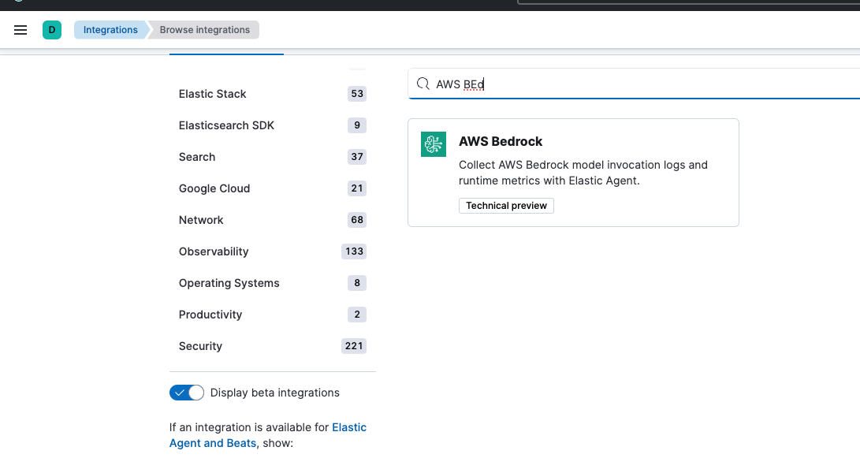The width and height of the screenshot is (860, 458).
Task: Select the Productivity category
Action: click(x=210, y=315)
